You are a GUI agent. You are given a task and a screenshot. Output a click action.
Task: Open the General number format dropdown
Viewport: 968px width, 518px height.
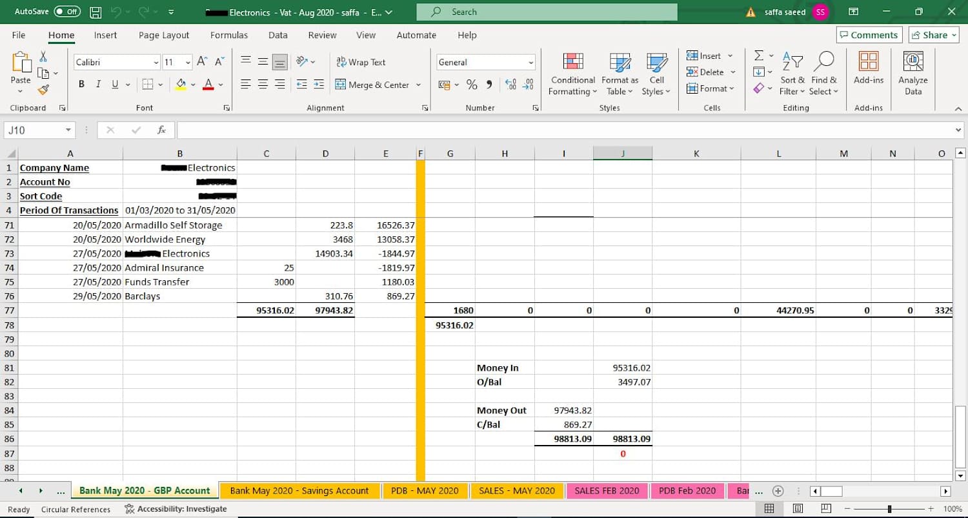[531, 62]
